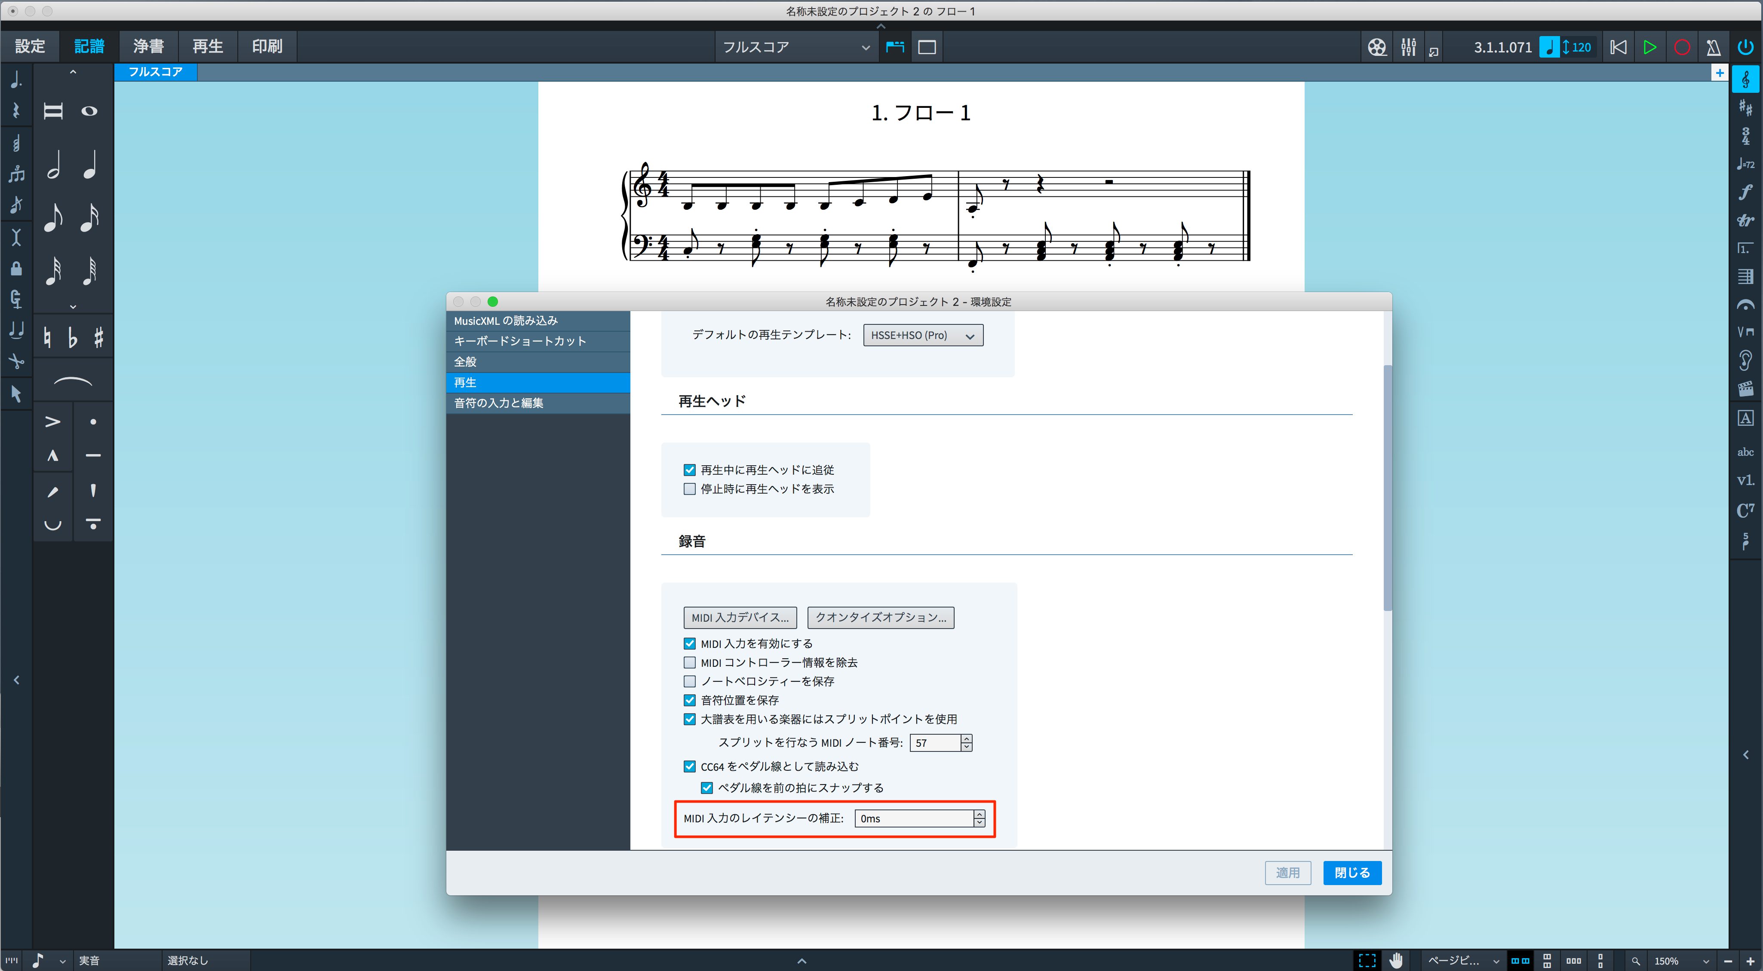Select 全般 preferences page
The height and width of the screenshot is (971, 1763).
click(538, 362)
